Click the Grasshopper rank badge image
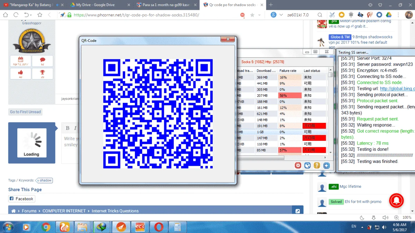The width and height of the screenshot is (415, 233). click(x=31, y=41)
